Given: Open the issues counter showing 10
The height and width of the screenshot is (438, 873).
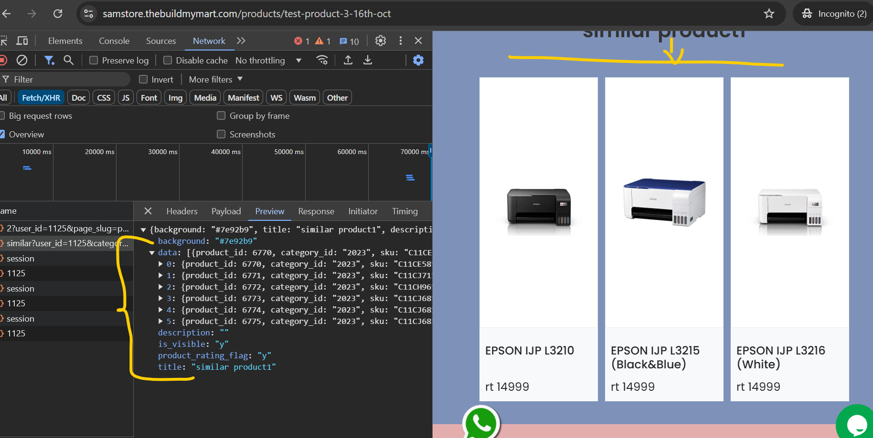Looking at the screenshot, I should [x=349, y=41].
